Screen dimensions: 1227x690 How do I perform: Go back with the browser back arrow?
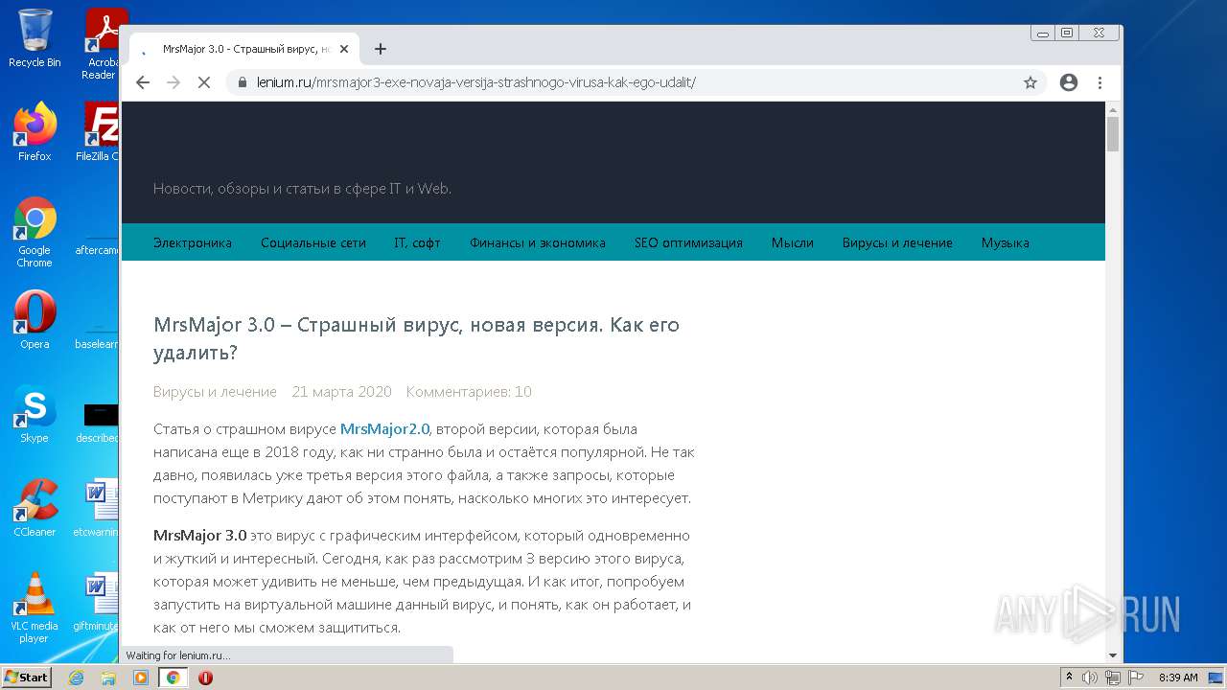[x=143, y=82]
